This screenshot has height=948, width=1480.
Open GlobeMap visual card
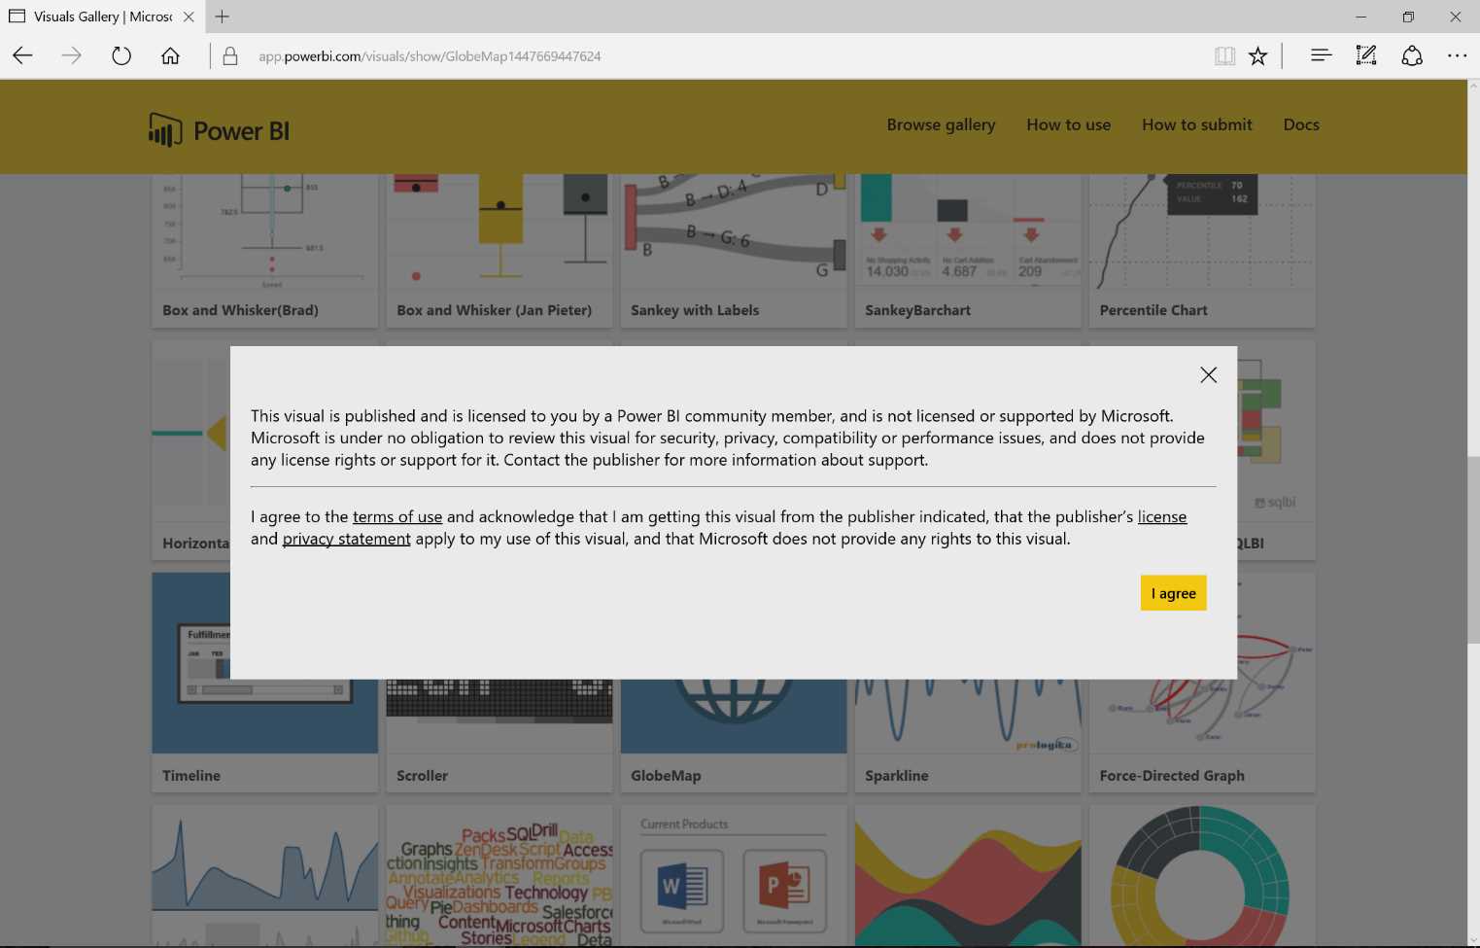(x=734, y=736)
